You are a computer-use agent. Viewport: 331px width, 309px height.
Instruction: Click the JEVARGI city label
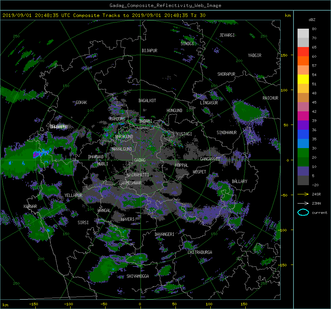pos(227,35)
